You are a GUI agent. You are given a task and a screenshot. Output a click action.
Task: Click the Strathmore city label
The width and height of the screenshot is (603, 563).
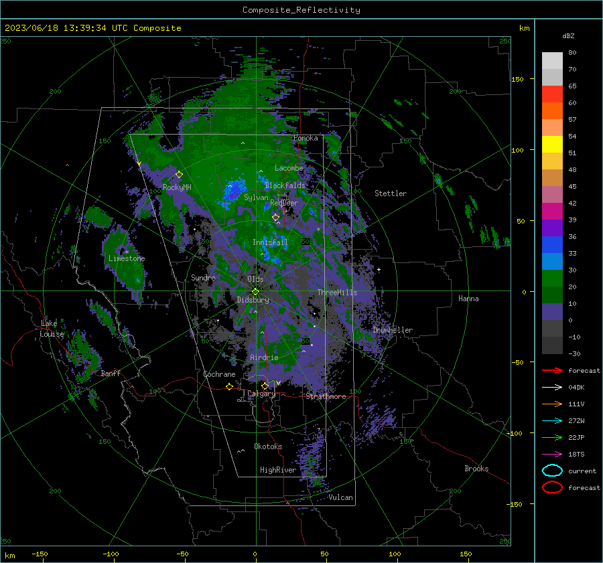click(x=326, y=396)
